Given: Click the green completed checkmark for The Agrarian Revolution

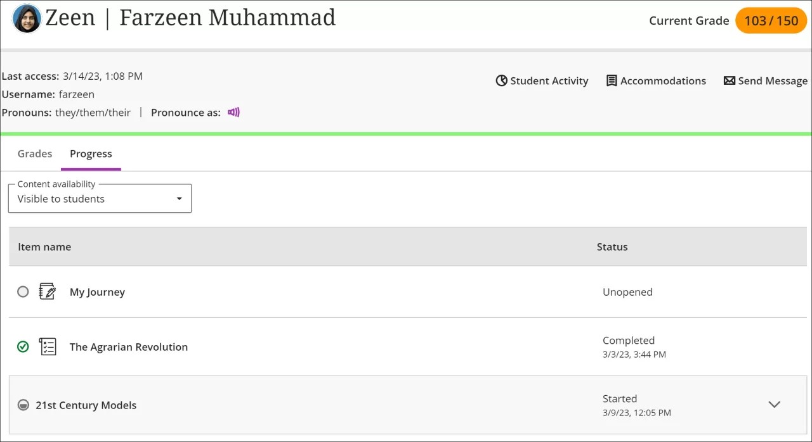Looking at the screenshot, I should click(23, 346).
